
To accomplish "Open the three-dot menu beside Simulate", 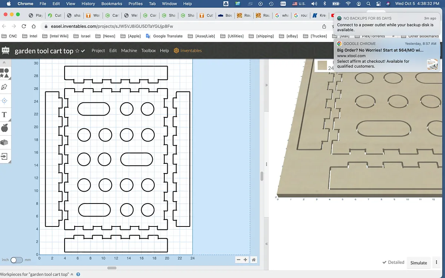I will [x=437, y=262].
